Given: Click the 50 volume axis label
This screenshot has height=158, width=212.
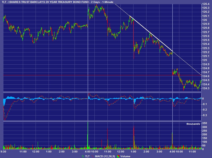Looking at the screenshot, I should (204, 146).
